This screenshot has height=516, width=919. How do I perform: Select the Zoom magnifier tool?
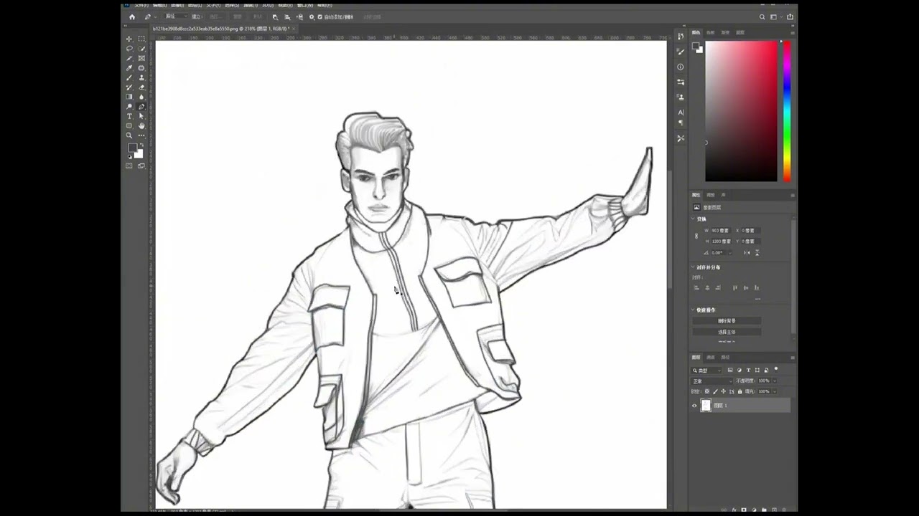[x=129, y=135]
